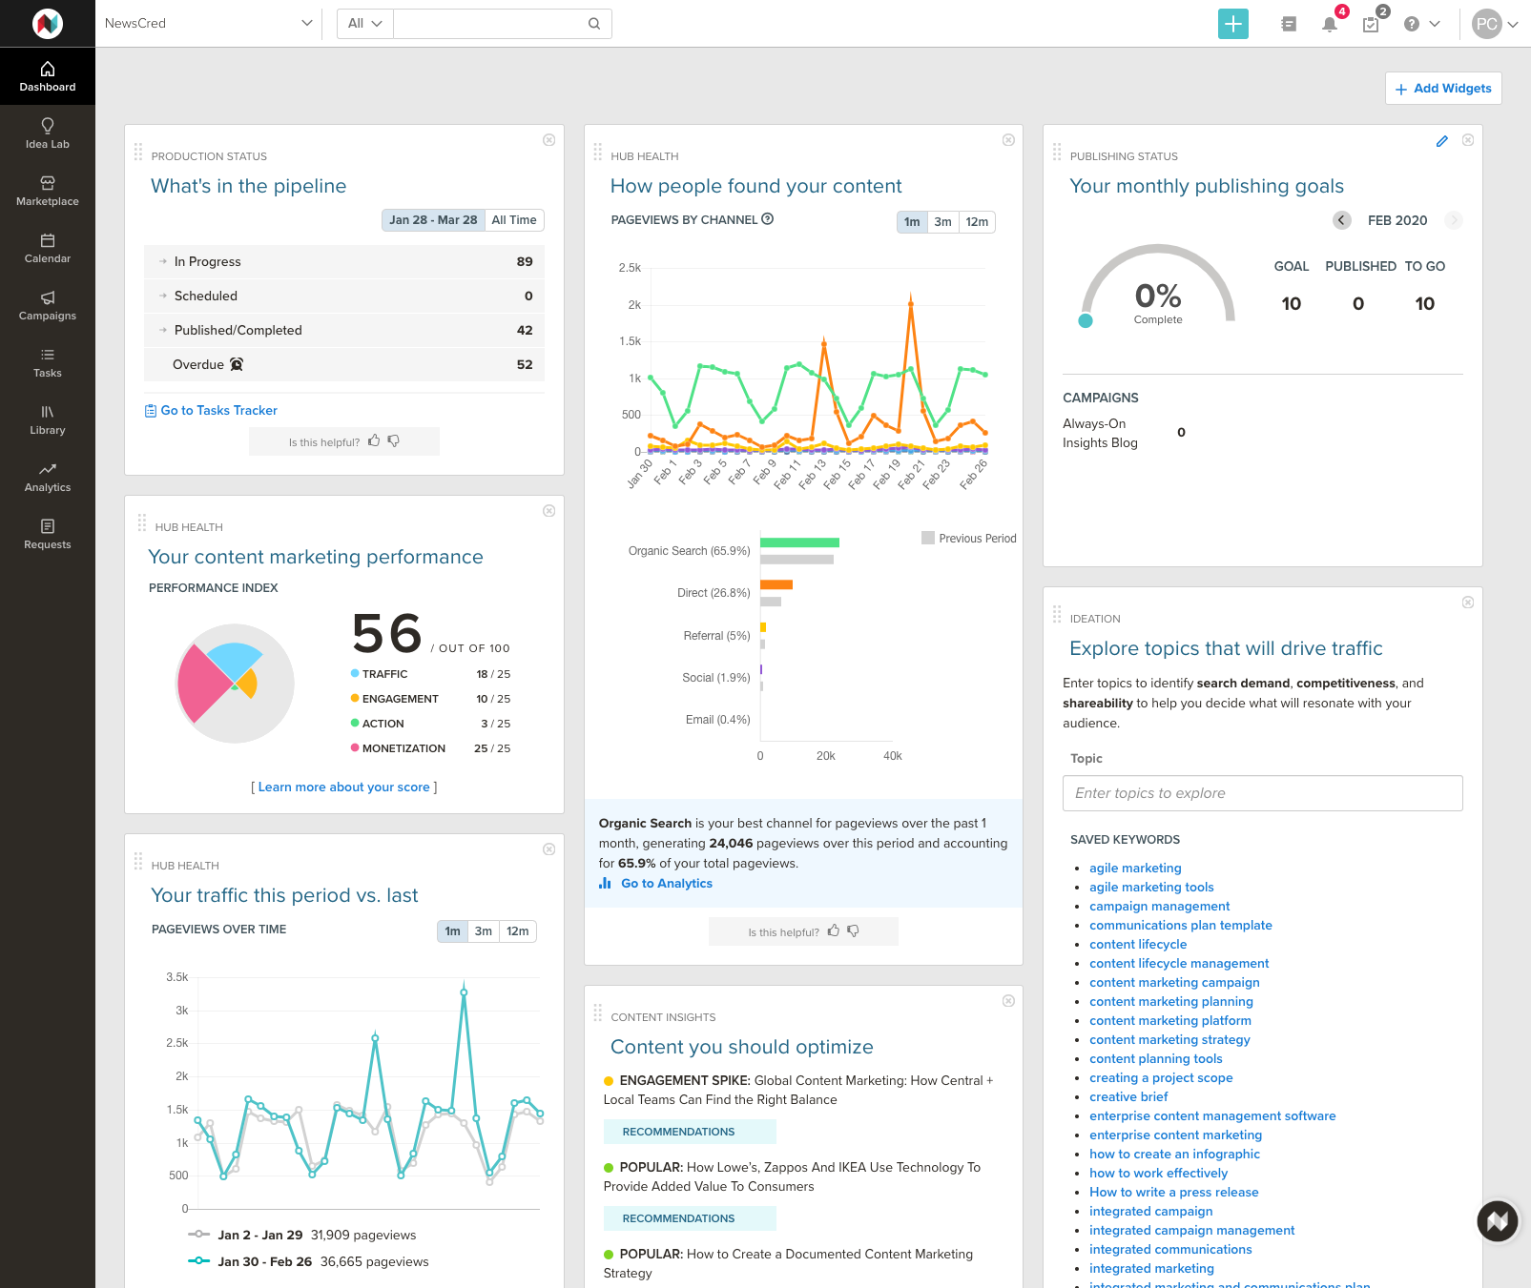Click the Organic Search green bar
1531x1288 pixels.
tap(799, 542)
